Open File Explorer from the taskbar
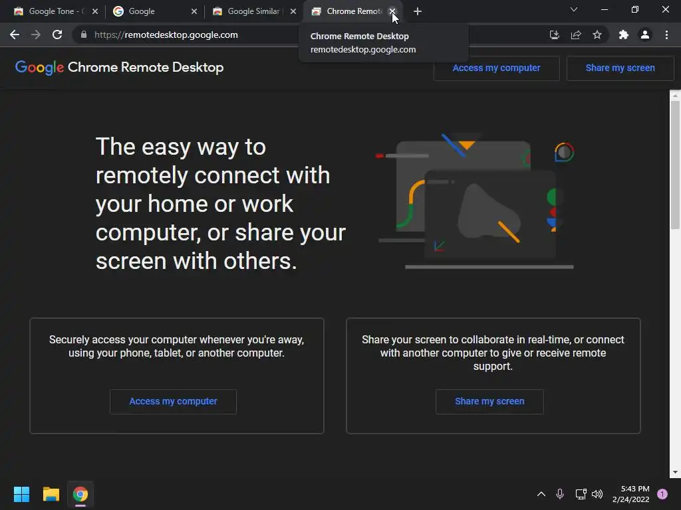681x510 pixels. pos(51,494)
